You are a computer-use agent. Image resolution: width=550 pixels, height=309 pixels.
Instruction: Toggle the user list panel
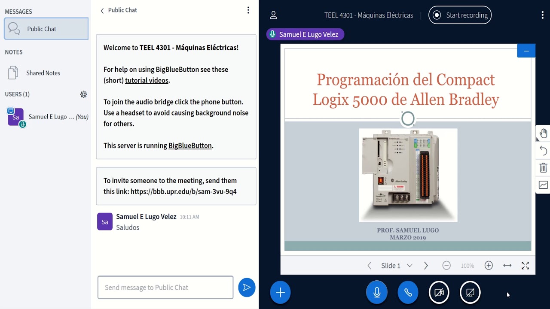pos(273,15)
